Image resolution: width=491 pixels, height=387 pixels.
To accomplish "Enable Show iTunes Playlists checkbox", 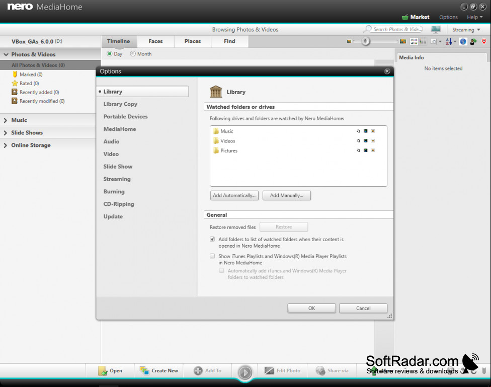I will pyautogui.click(x=212, y=256).
